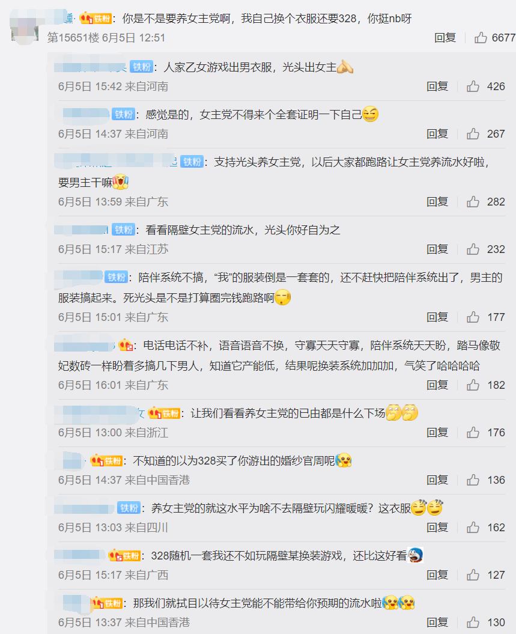Tap the thumbs-up icon beside 282
Screen dimensions: 516x634
click(x=473, y=202)
